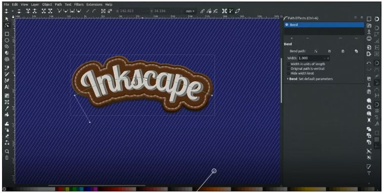Click the Make segments curves icon

point(94,11)
